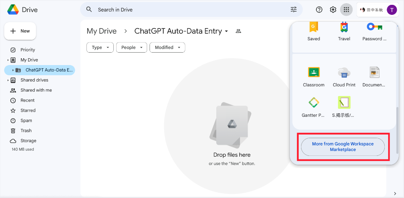Expand Shared drives in sidebar

point(8,80)
